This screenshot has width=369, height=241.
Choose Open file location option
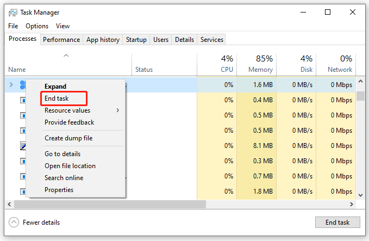click(70, 166)
